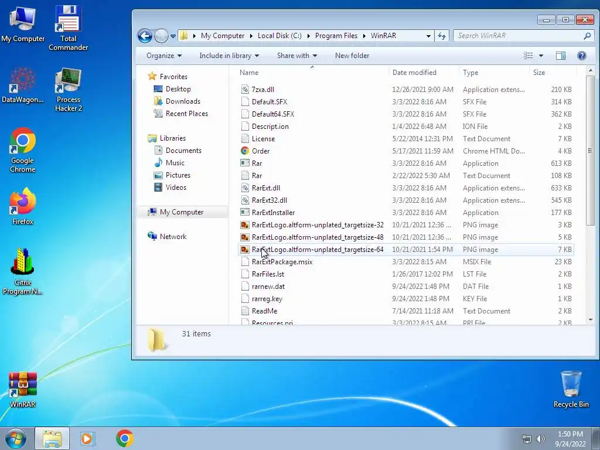Select the Process Hacker 2 desktop icon

(x=68, y=90)
